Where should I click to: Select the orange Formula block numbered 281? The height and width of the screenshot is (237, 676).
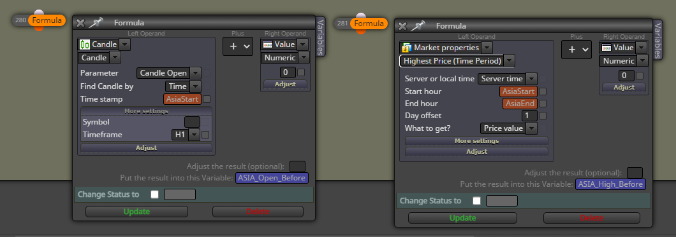coord(369,24)
